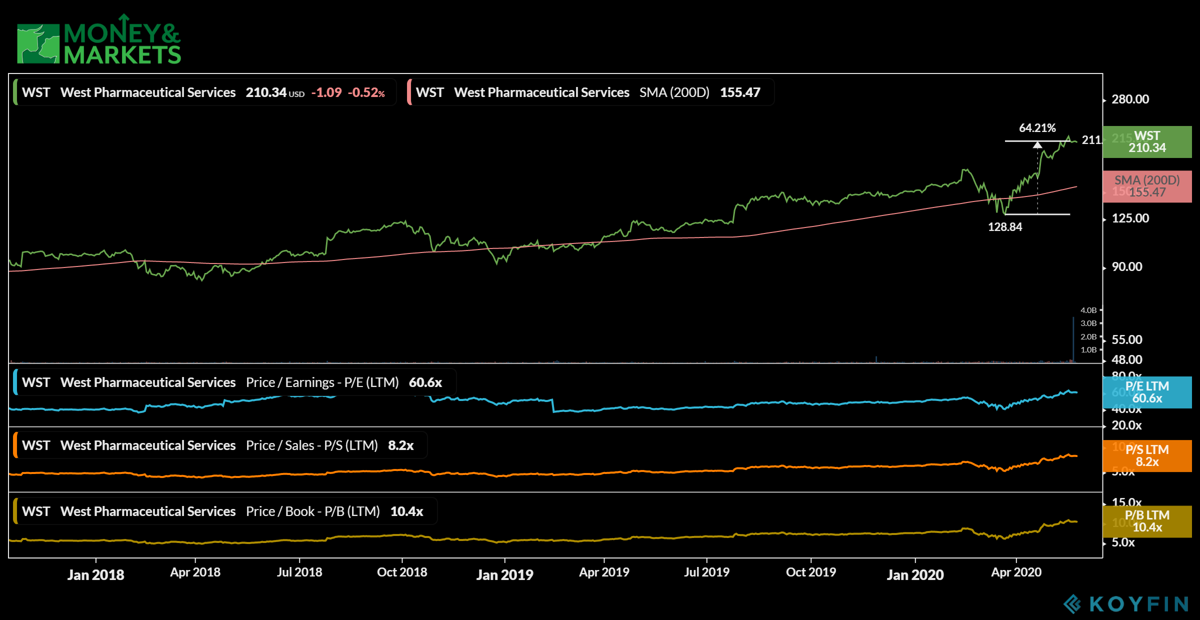The width and height of the screenshot is (1200, 620).
Task: Click the green WST 210.34 price tag
Action: [x=1147, y=142]
